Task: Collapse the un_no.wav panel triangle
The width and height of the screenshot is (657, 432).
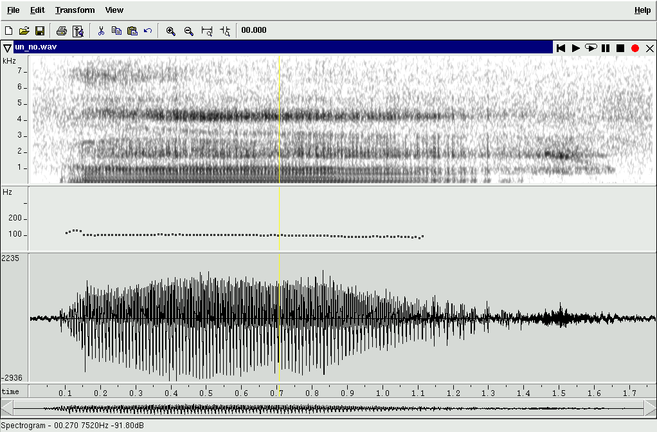Action: coord(7,48)
